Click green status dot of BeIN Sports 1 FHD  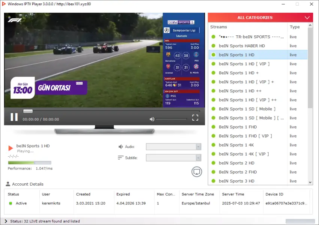point(213,127)
